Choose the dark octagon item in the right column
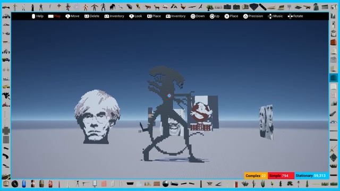Viewport: 340px width, 191px height. pyautogui.click(x=334, y=158)
